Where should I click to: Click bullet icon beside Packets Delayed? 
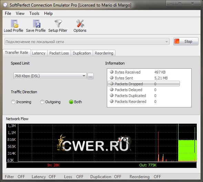112,89
